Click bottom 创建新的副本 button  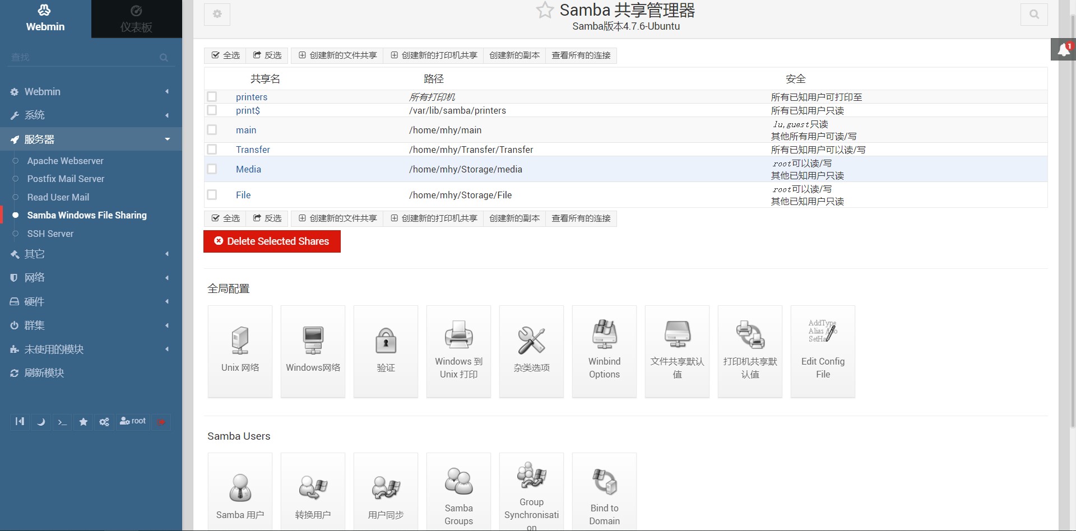pyautogui.click(x=514, y=218)
